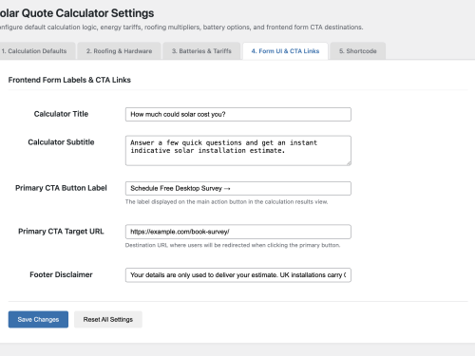Click the Solar Quote Calculator Settings heading
This screenshot has width=475, height=356.
click(x=77, y=13)
